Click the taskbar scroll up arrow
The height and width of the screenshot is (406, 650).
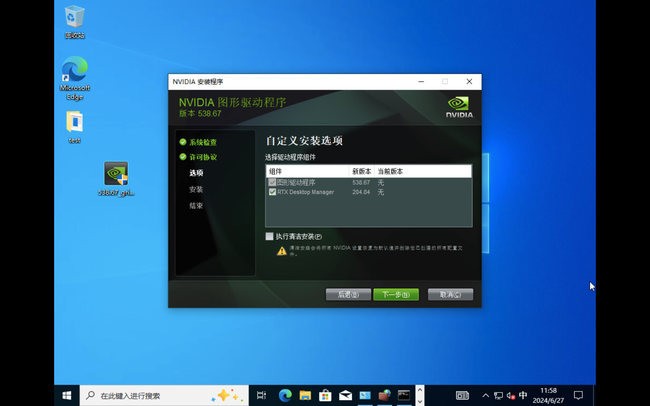pos(420,390)
